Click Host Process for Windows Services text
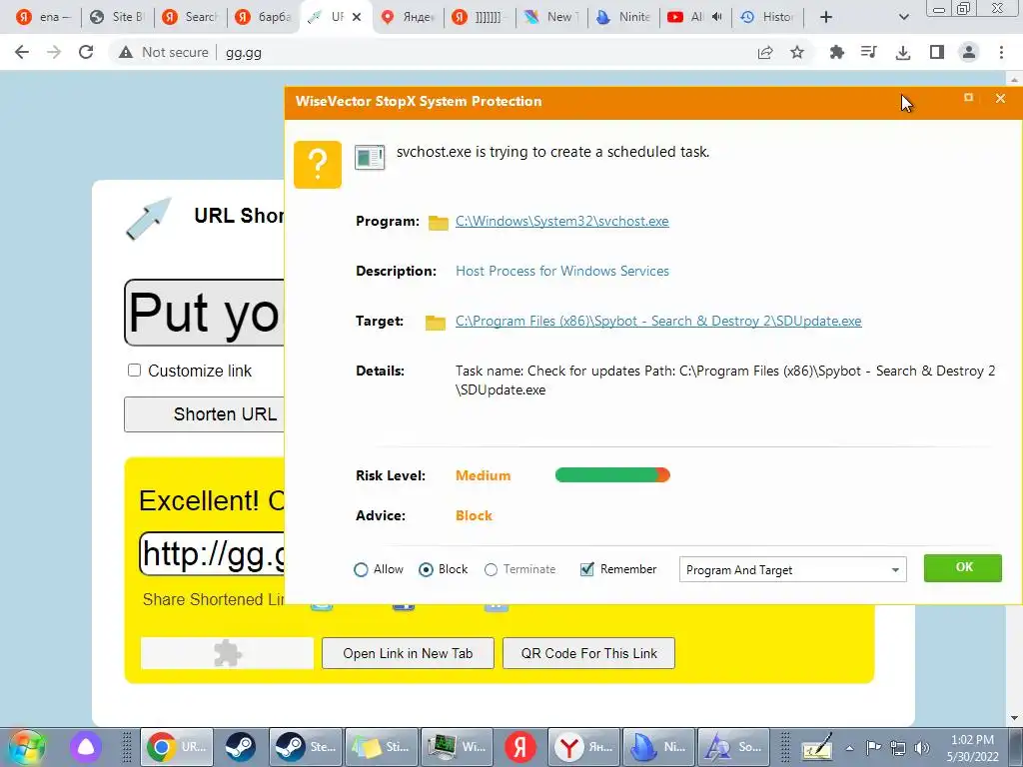1023x767 pixels. [x=562, y=272]
